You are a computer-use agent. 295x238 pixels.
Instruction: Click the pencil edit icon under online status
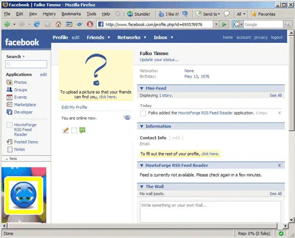(65, 130)
